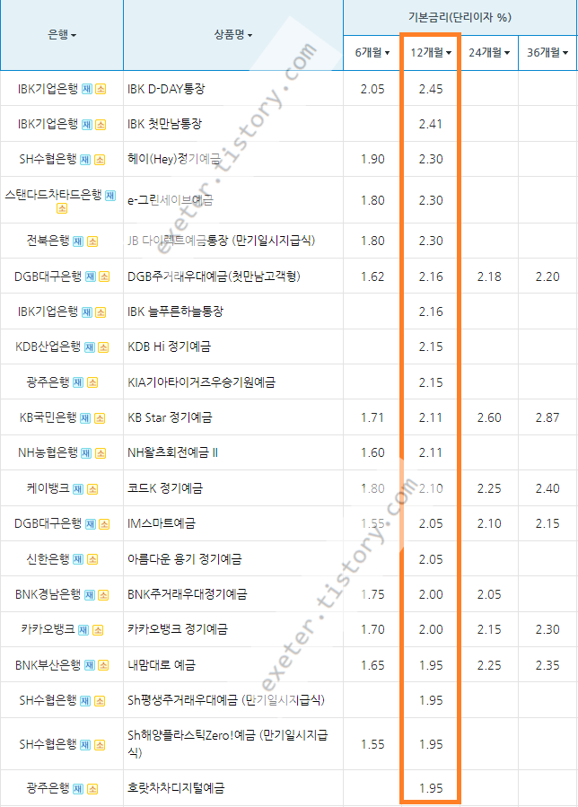Select product Sh해양플라스틱Zero!예금

[x=227, y=743]
